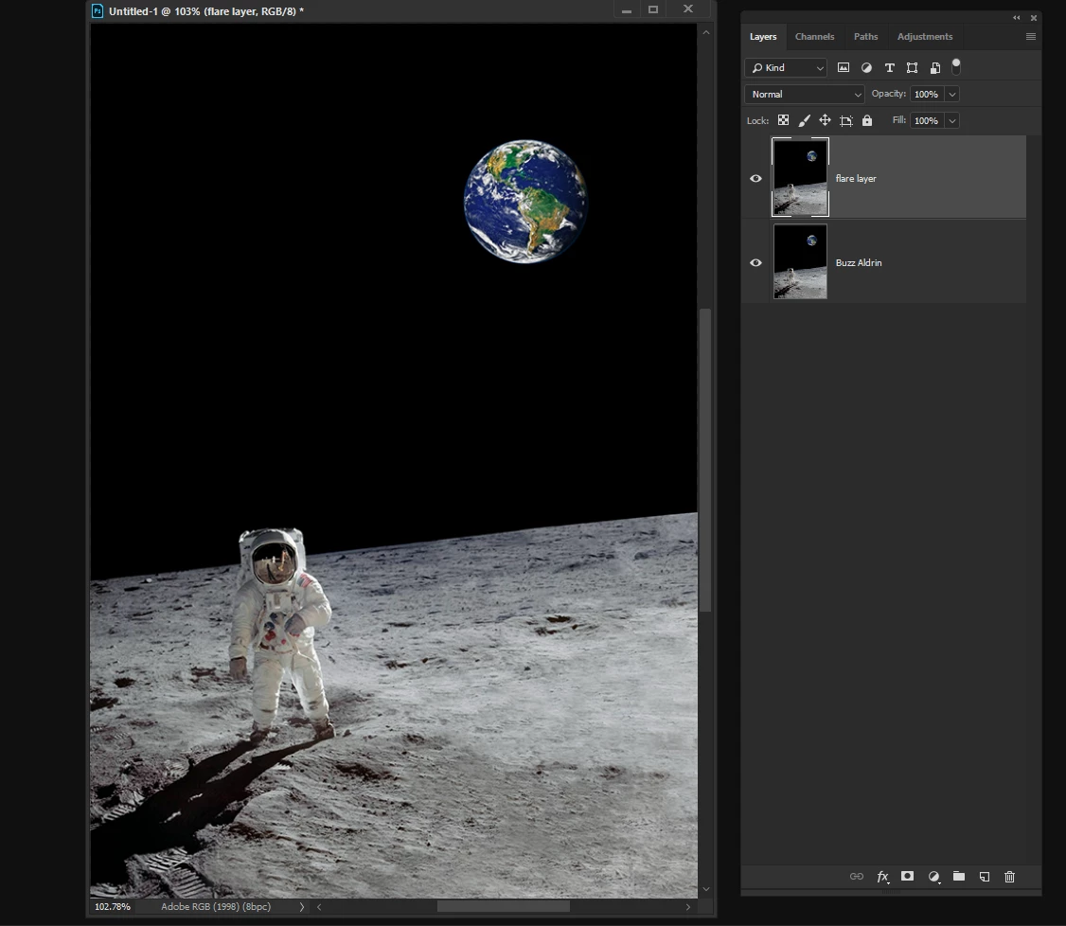Click the 102.78% zoom level field
This screenshot has width=1066, height=926.
pyautogui.click(x=113, y=906)
